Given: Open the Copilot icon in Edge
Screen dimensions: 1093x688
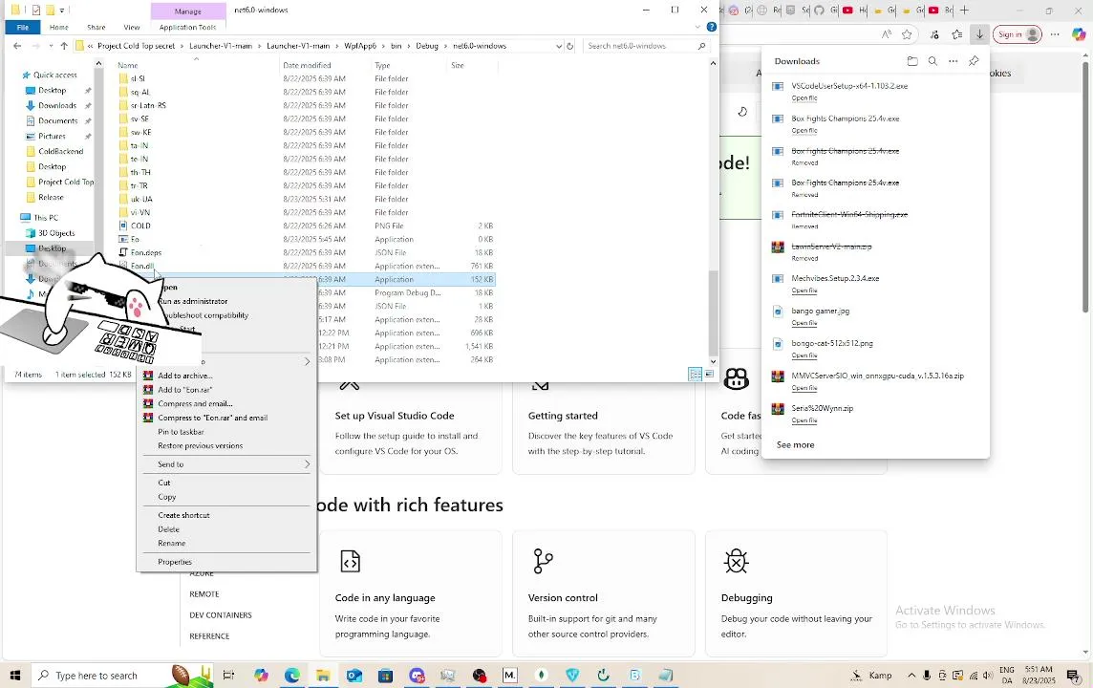Looking at the screenshot, I should [x=1079, y=34].
